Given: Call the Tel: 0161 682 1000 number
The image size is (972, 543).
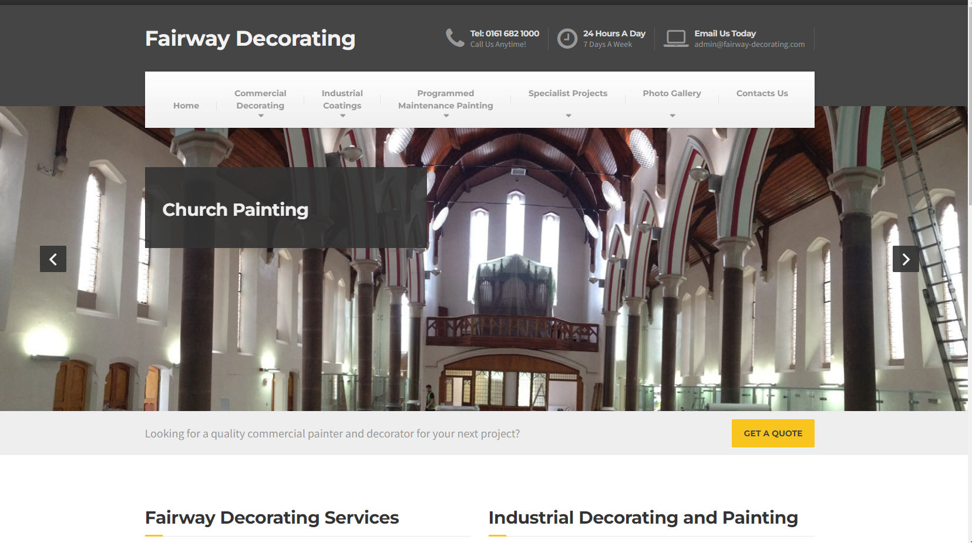Looking at the screenshot, I should [503, 33].
